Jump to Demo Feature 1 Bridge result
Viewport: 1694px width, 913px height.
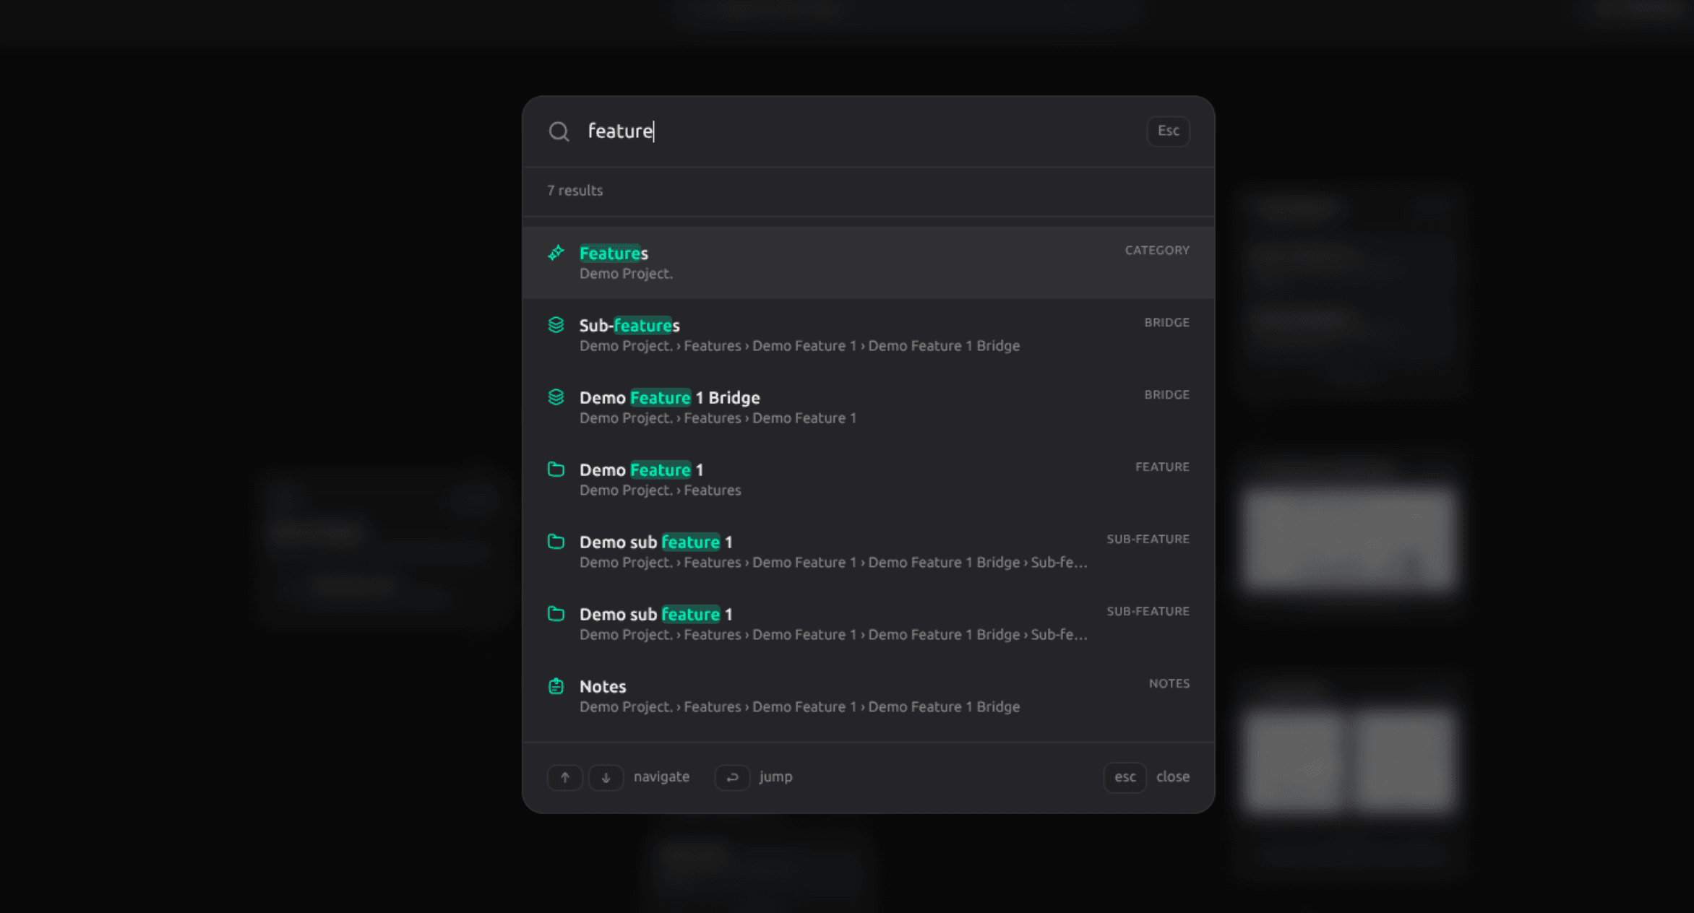868,407
